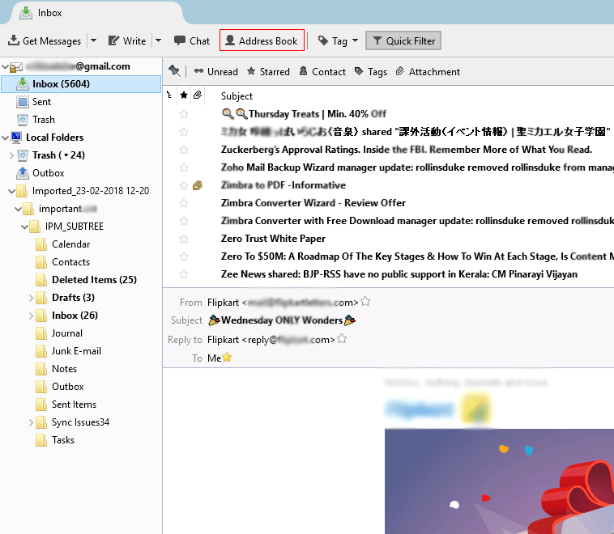Collapse the Local Folders tree
Viewport: 614px width, 534px height.
coord(6,138)
